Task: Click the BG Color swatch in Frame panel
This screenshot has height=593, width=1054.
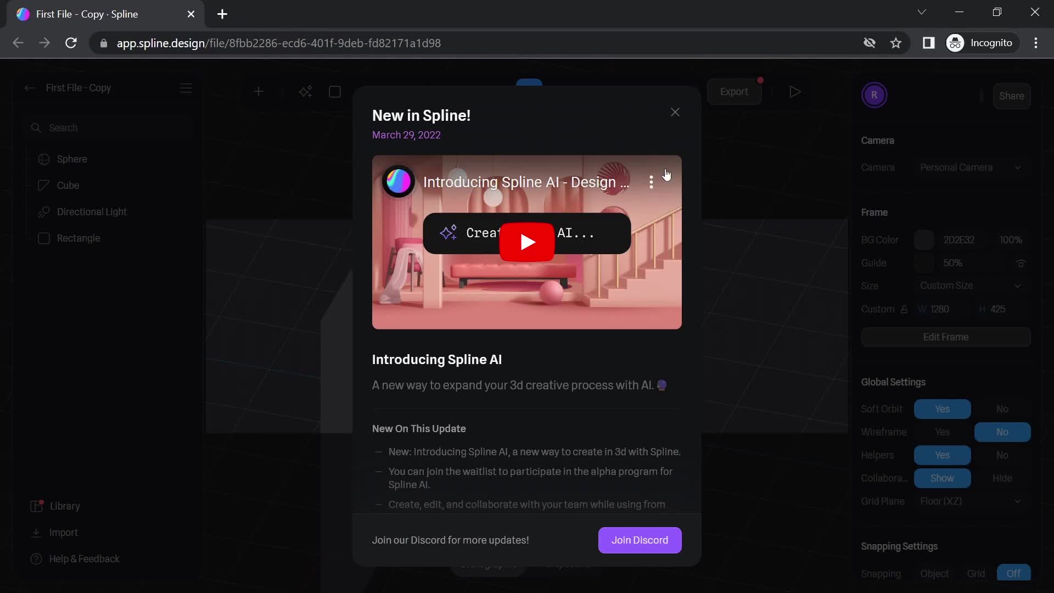Action: tap(924, 239)
